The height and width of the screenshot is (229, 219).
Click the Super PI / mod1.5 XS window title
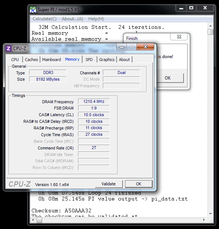tap(58, 10)
